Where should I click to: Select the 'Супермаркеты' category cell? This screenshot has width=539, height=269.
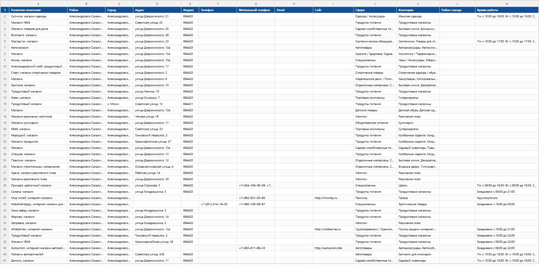[x=418, y=129]
